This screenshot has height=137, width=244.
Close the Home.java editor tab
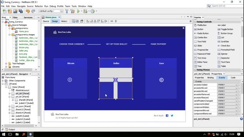[x=59, y=17]
